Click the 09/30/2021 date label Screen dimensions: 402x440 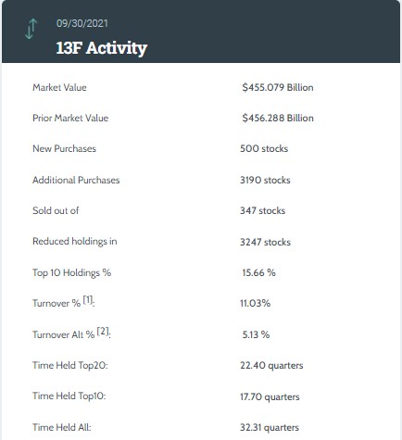(x=82, y=23)
